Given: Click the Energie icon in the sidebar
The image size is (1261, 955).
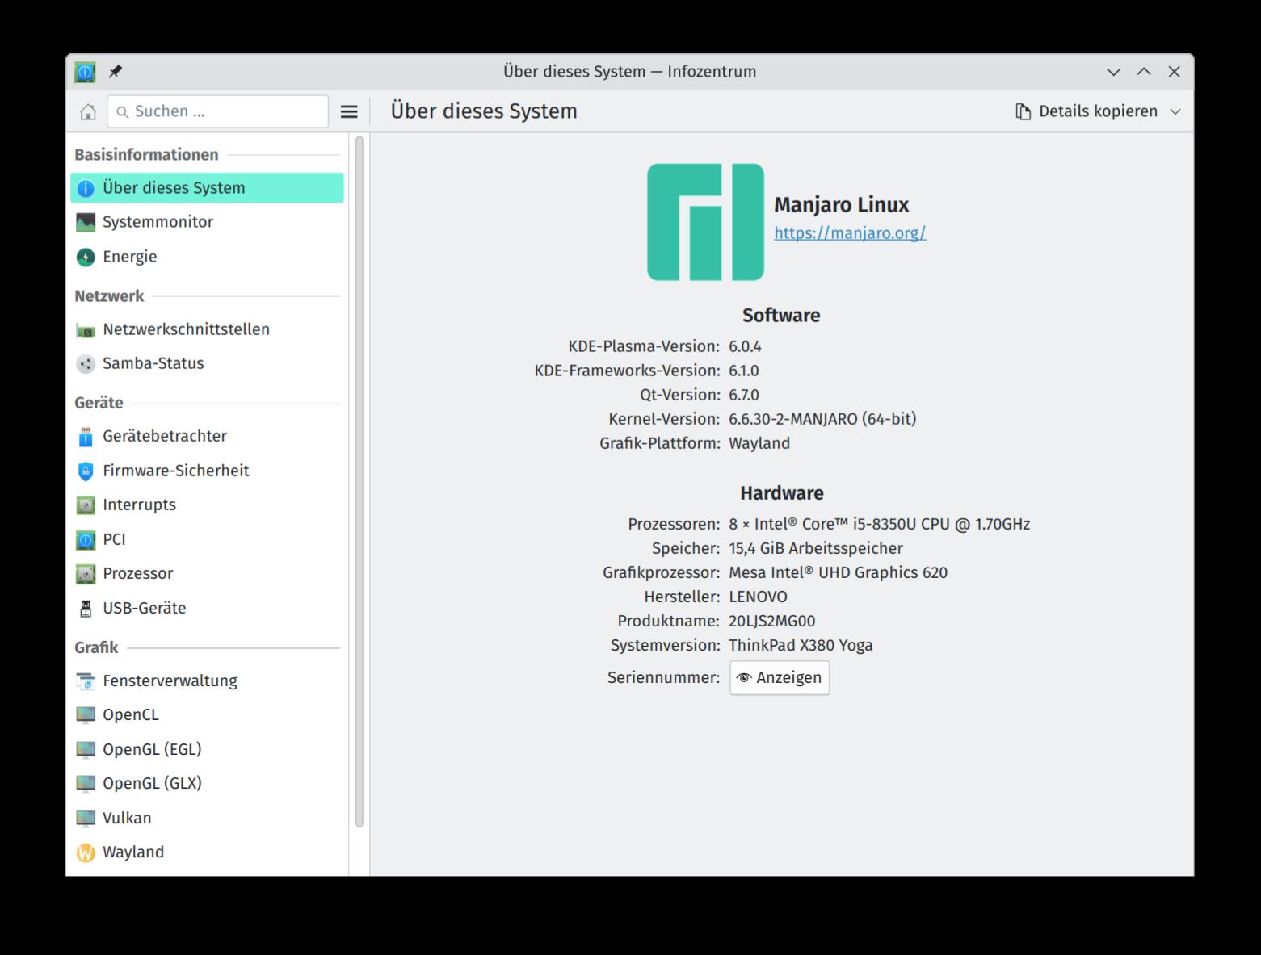Looking at the screenshot, I should pyautogui.click(x=86, y=257).
